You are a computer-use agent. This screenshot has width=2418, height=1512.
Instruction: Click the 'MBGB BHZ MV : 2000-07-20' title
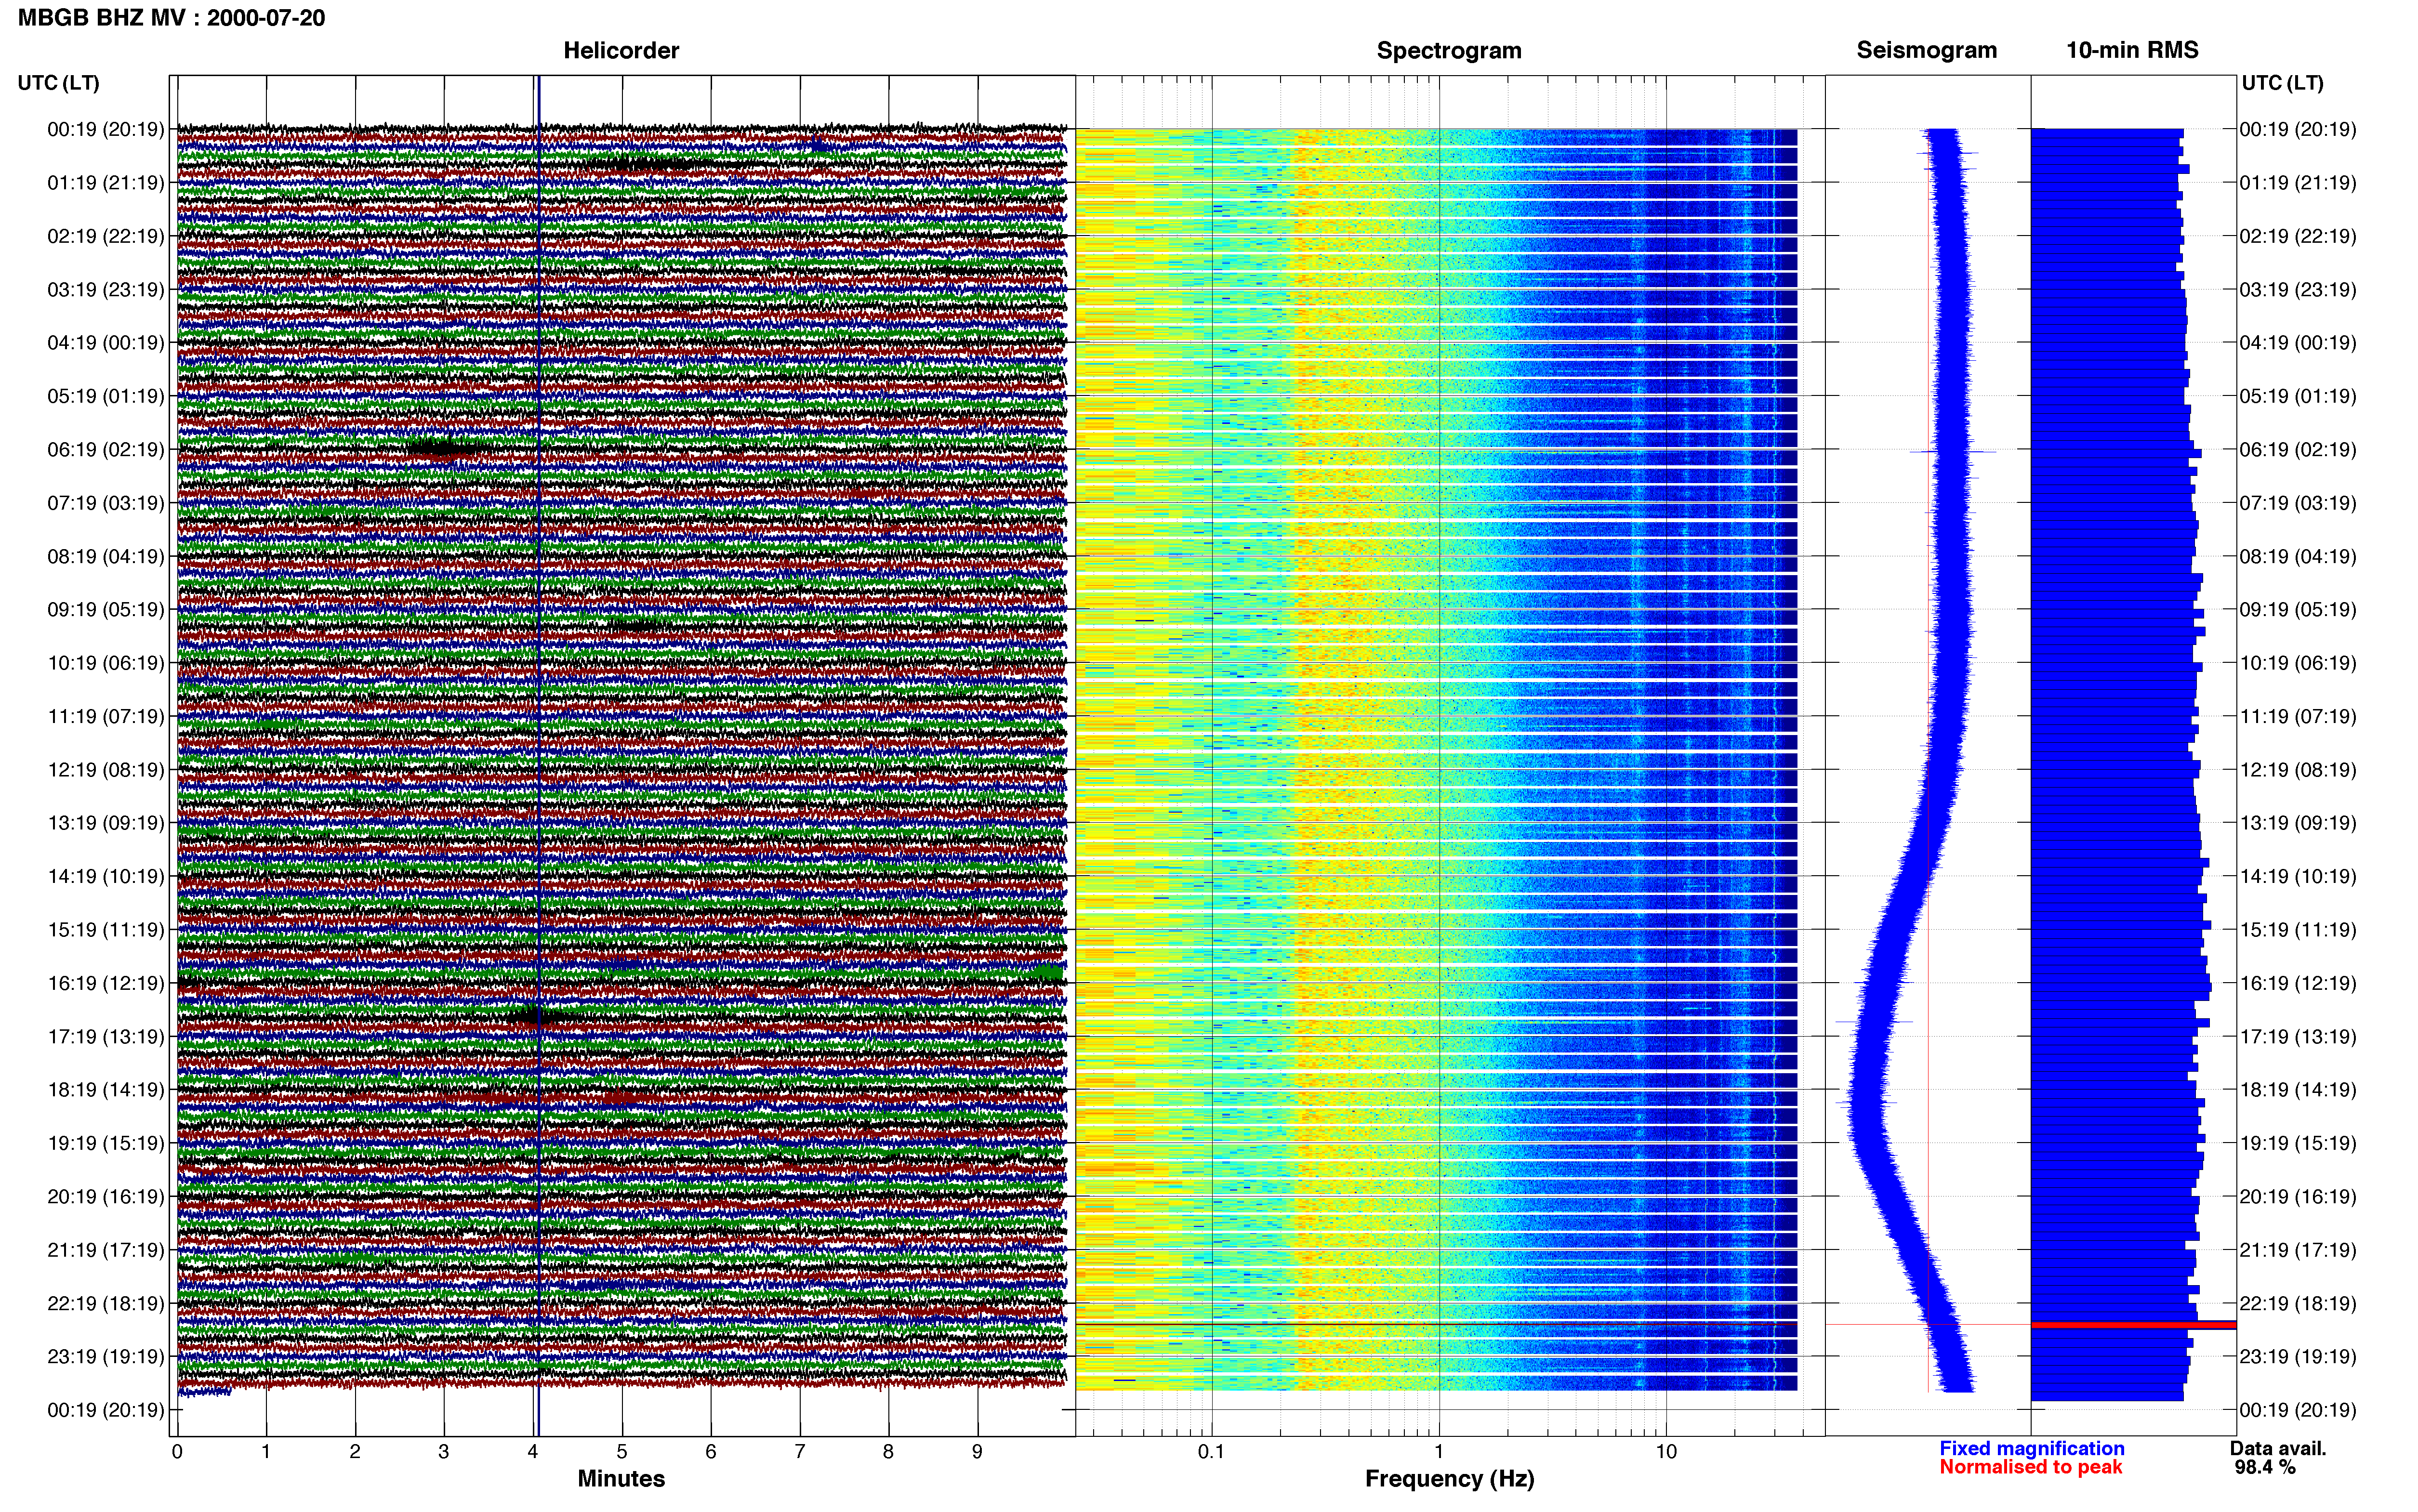click(171, 18)
